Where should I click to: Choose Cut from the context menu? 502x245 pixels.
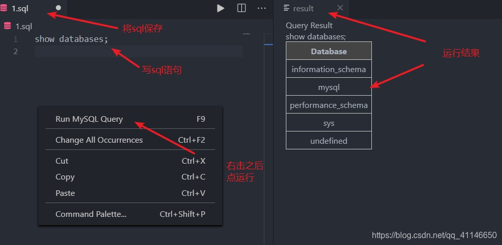tap(130, 161)
